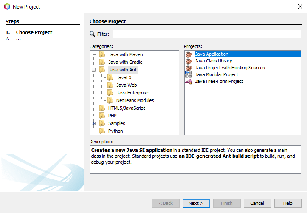Viewport: 307px width, 213px height.
Task: Open Help for this wizard
Action: click(x=288, y=203)
